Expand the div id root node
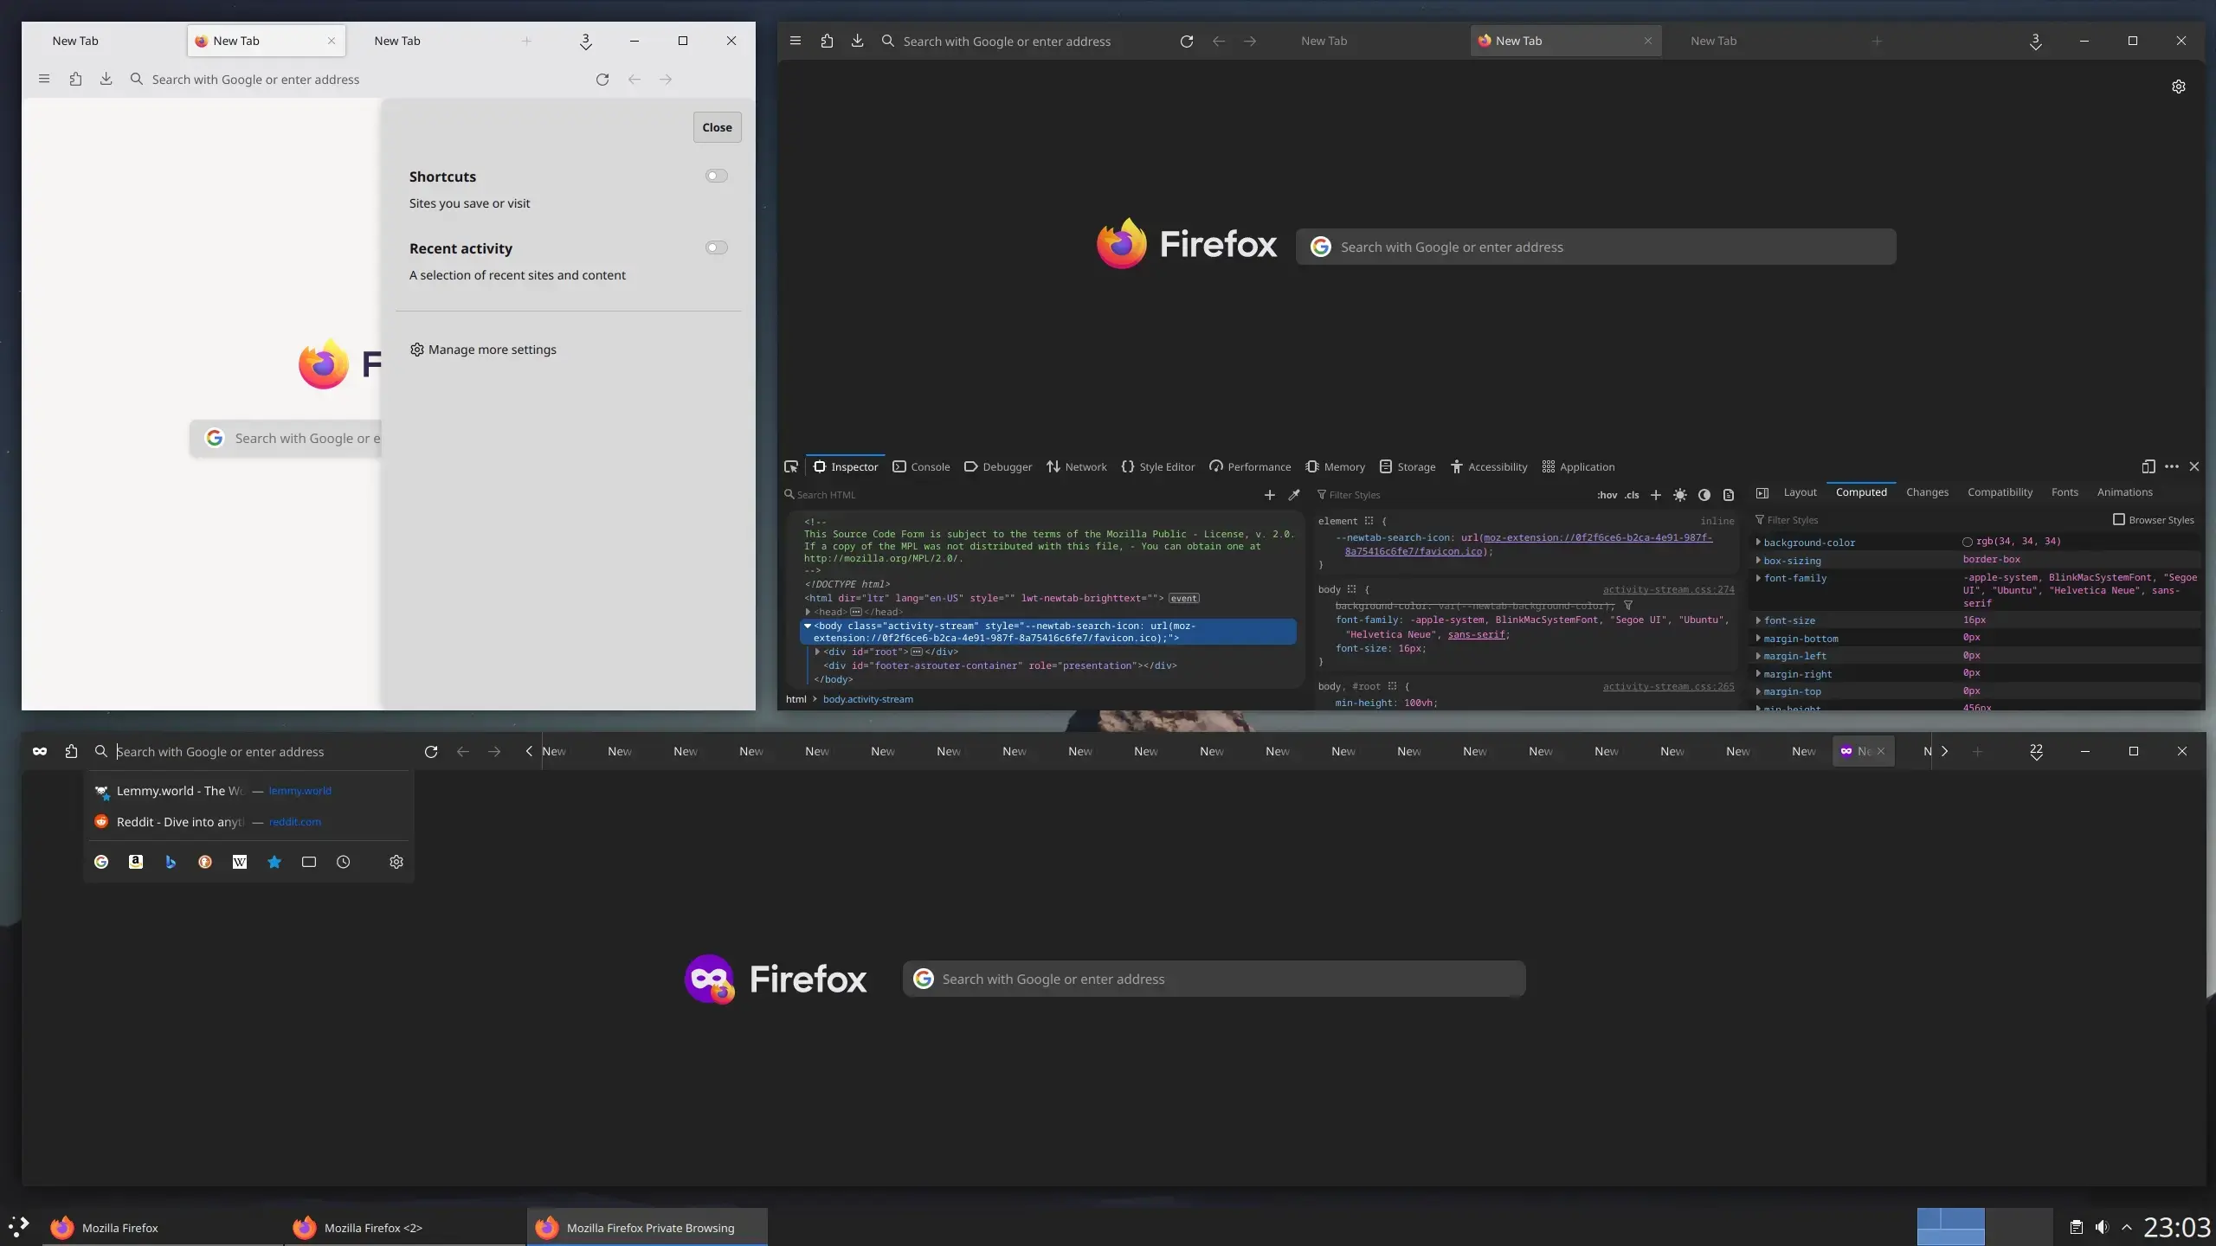Screen dimensions: 2216x1246 coord(817,652)
